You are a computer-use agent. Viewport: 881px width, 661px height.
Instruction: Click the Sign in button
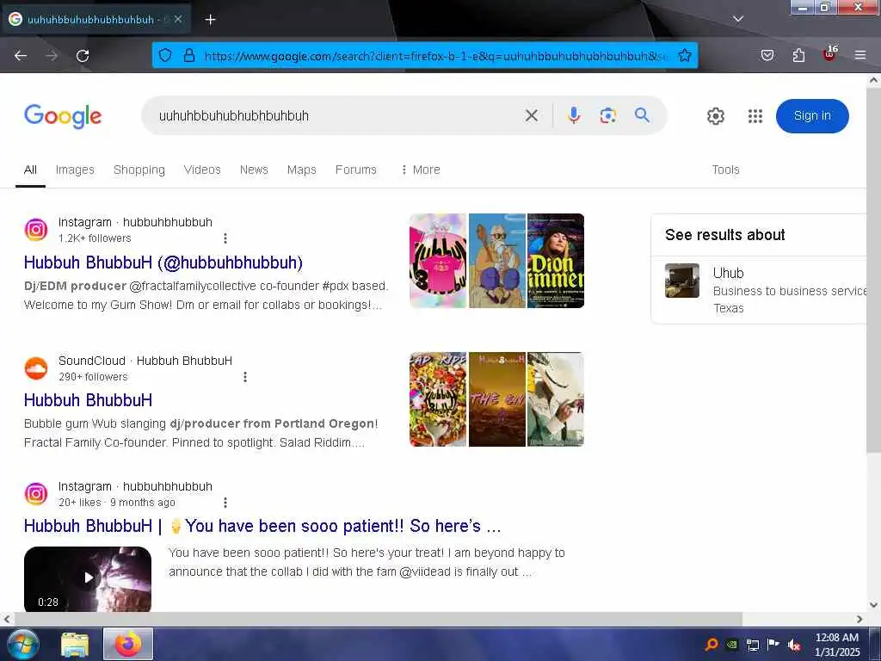click(x=812, y=116)
